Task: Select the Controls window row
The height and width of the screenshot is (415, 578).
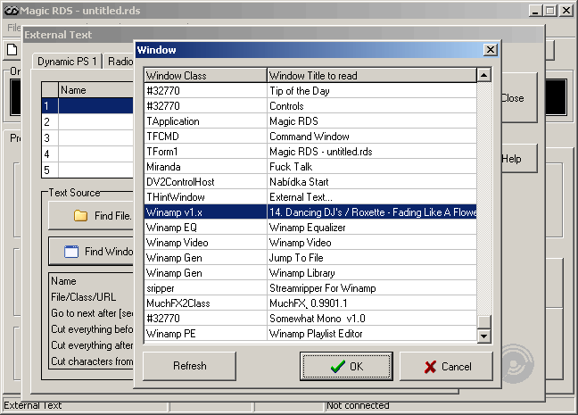Action: tap(310, 106)
